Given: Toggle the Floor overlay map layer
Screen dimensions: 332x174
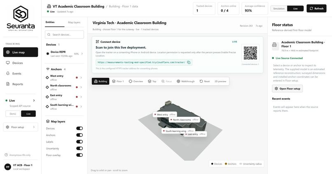Looking at the screenshot, I should point(79,155).
